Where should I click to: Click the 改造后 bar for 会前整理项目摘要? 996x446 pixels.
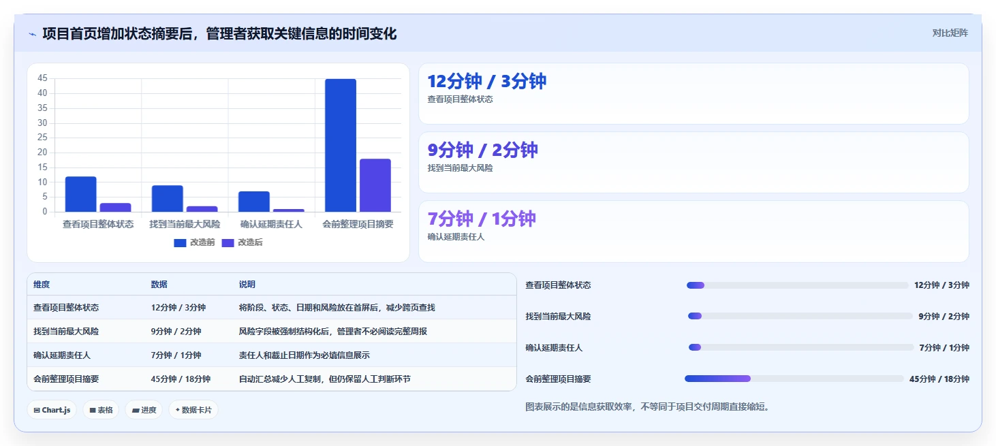[375, 185]
